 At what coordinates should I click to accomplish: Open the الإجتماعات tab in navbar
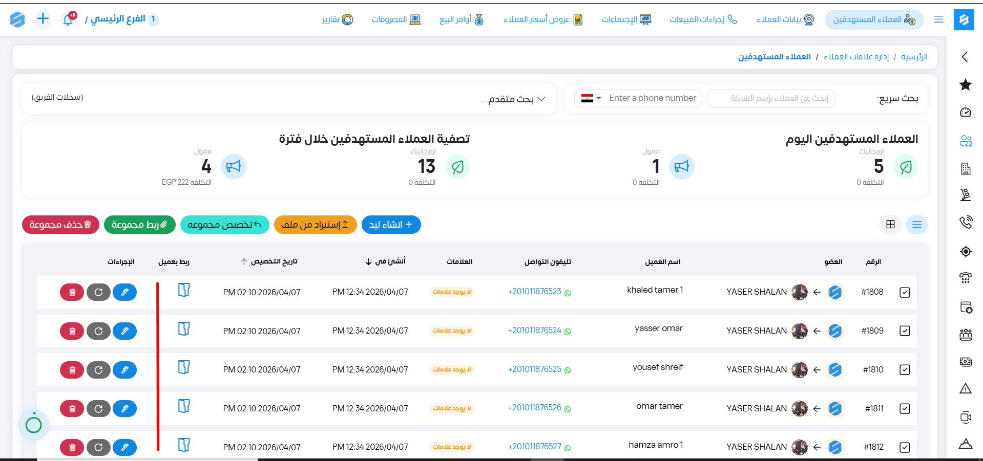(x=626, y=19)
